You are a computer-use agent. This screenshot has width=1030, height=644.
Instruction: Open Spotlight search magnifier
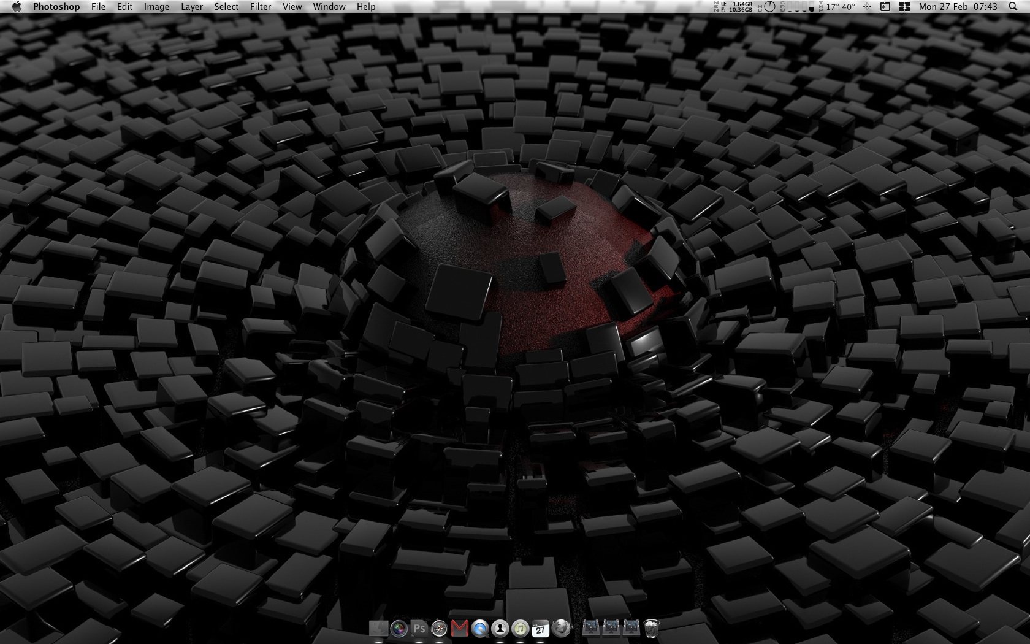coord(1012,7)
